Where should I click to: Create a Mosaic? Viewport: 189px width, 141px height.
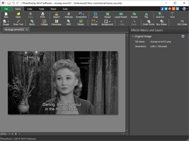tap(81, 23)
